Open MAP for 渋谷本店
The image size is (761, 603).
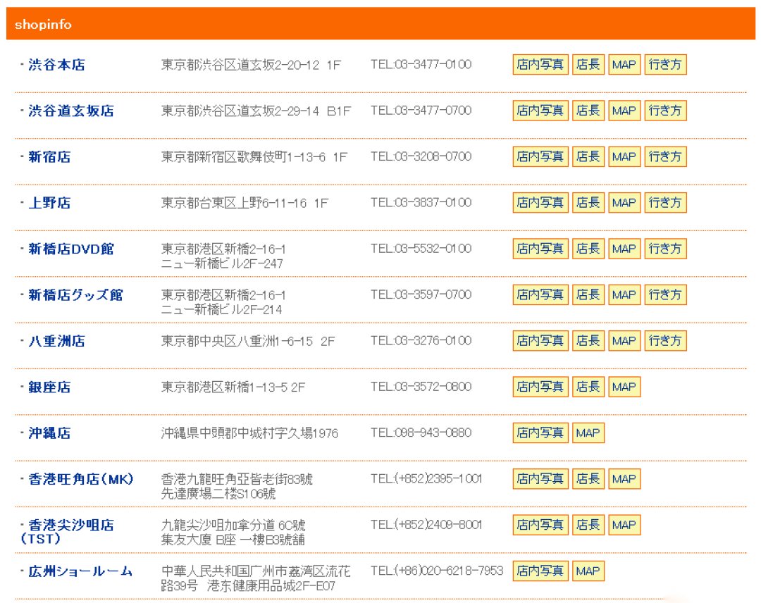624,65
